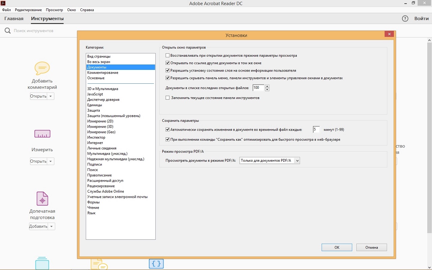
Task: Click the search magnifier icon
Action: [x=7, y=31]
